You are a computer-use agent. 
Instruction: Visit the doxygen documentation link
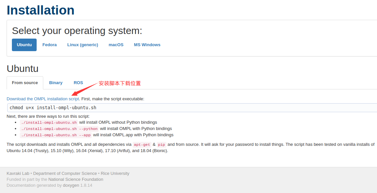pos(71,185)
